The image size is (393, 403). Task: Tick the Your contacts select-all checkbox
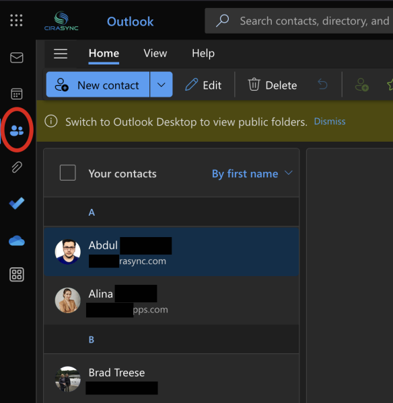click(68, 173)
